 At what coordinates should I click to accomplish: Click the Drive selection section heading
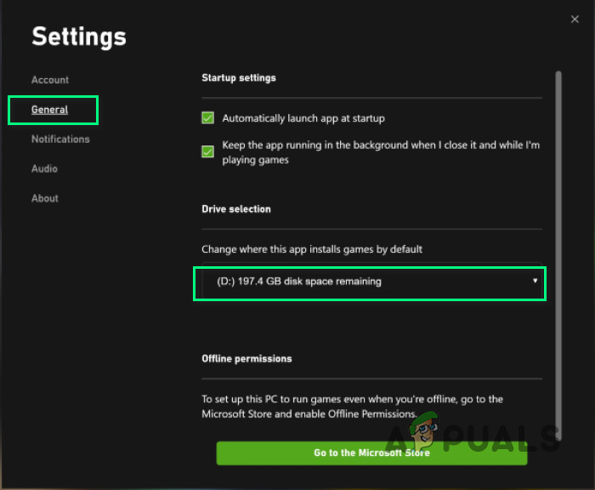[x=236, y=209]
